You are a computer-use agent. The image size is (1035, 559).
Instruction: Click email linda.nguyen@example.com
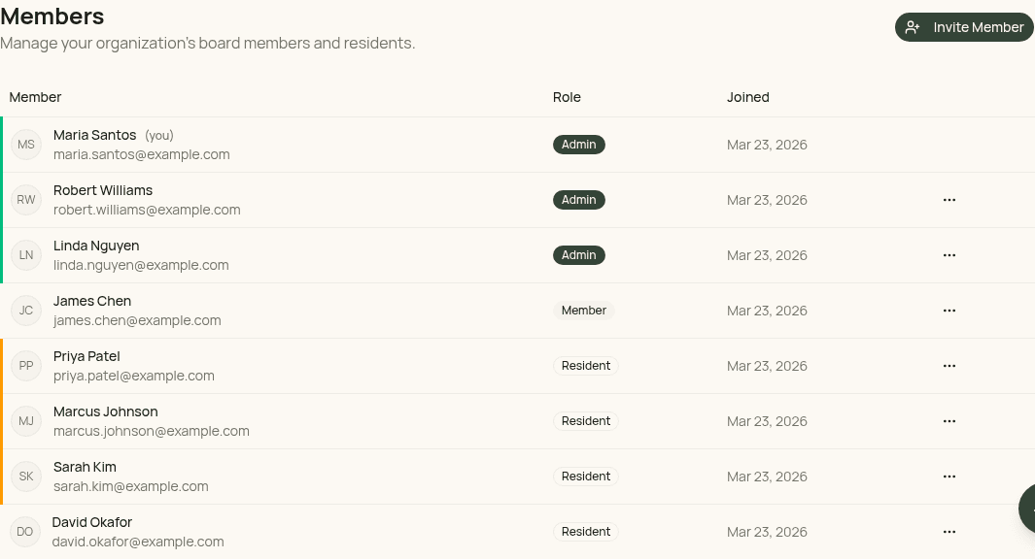click(x=141, y=265)
